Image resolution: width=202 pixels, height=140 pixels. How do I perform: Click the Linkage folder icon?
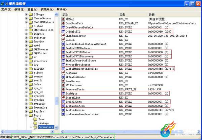click(35, 123)
